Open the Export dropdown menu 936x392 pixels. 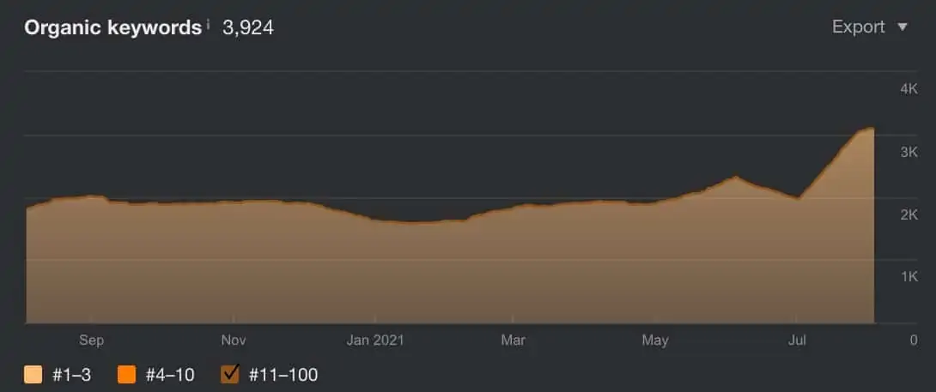[x=869, y=27]
